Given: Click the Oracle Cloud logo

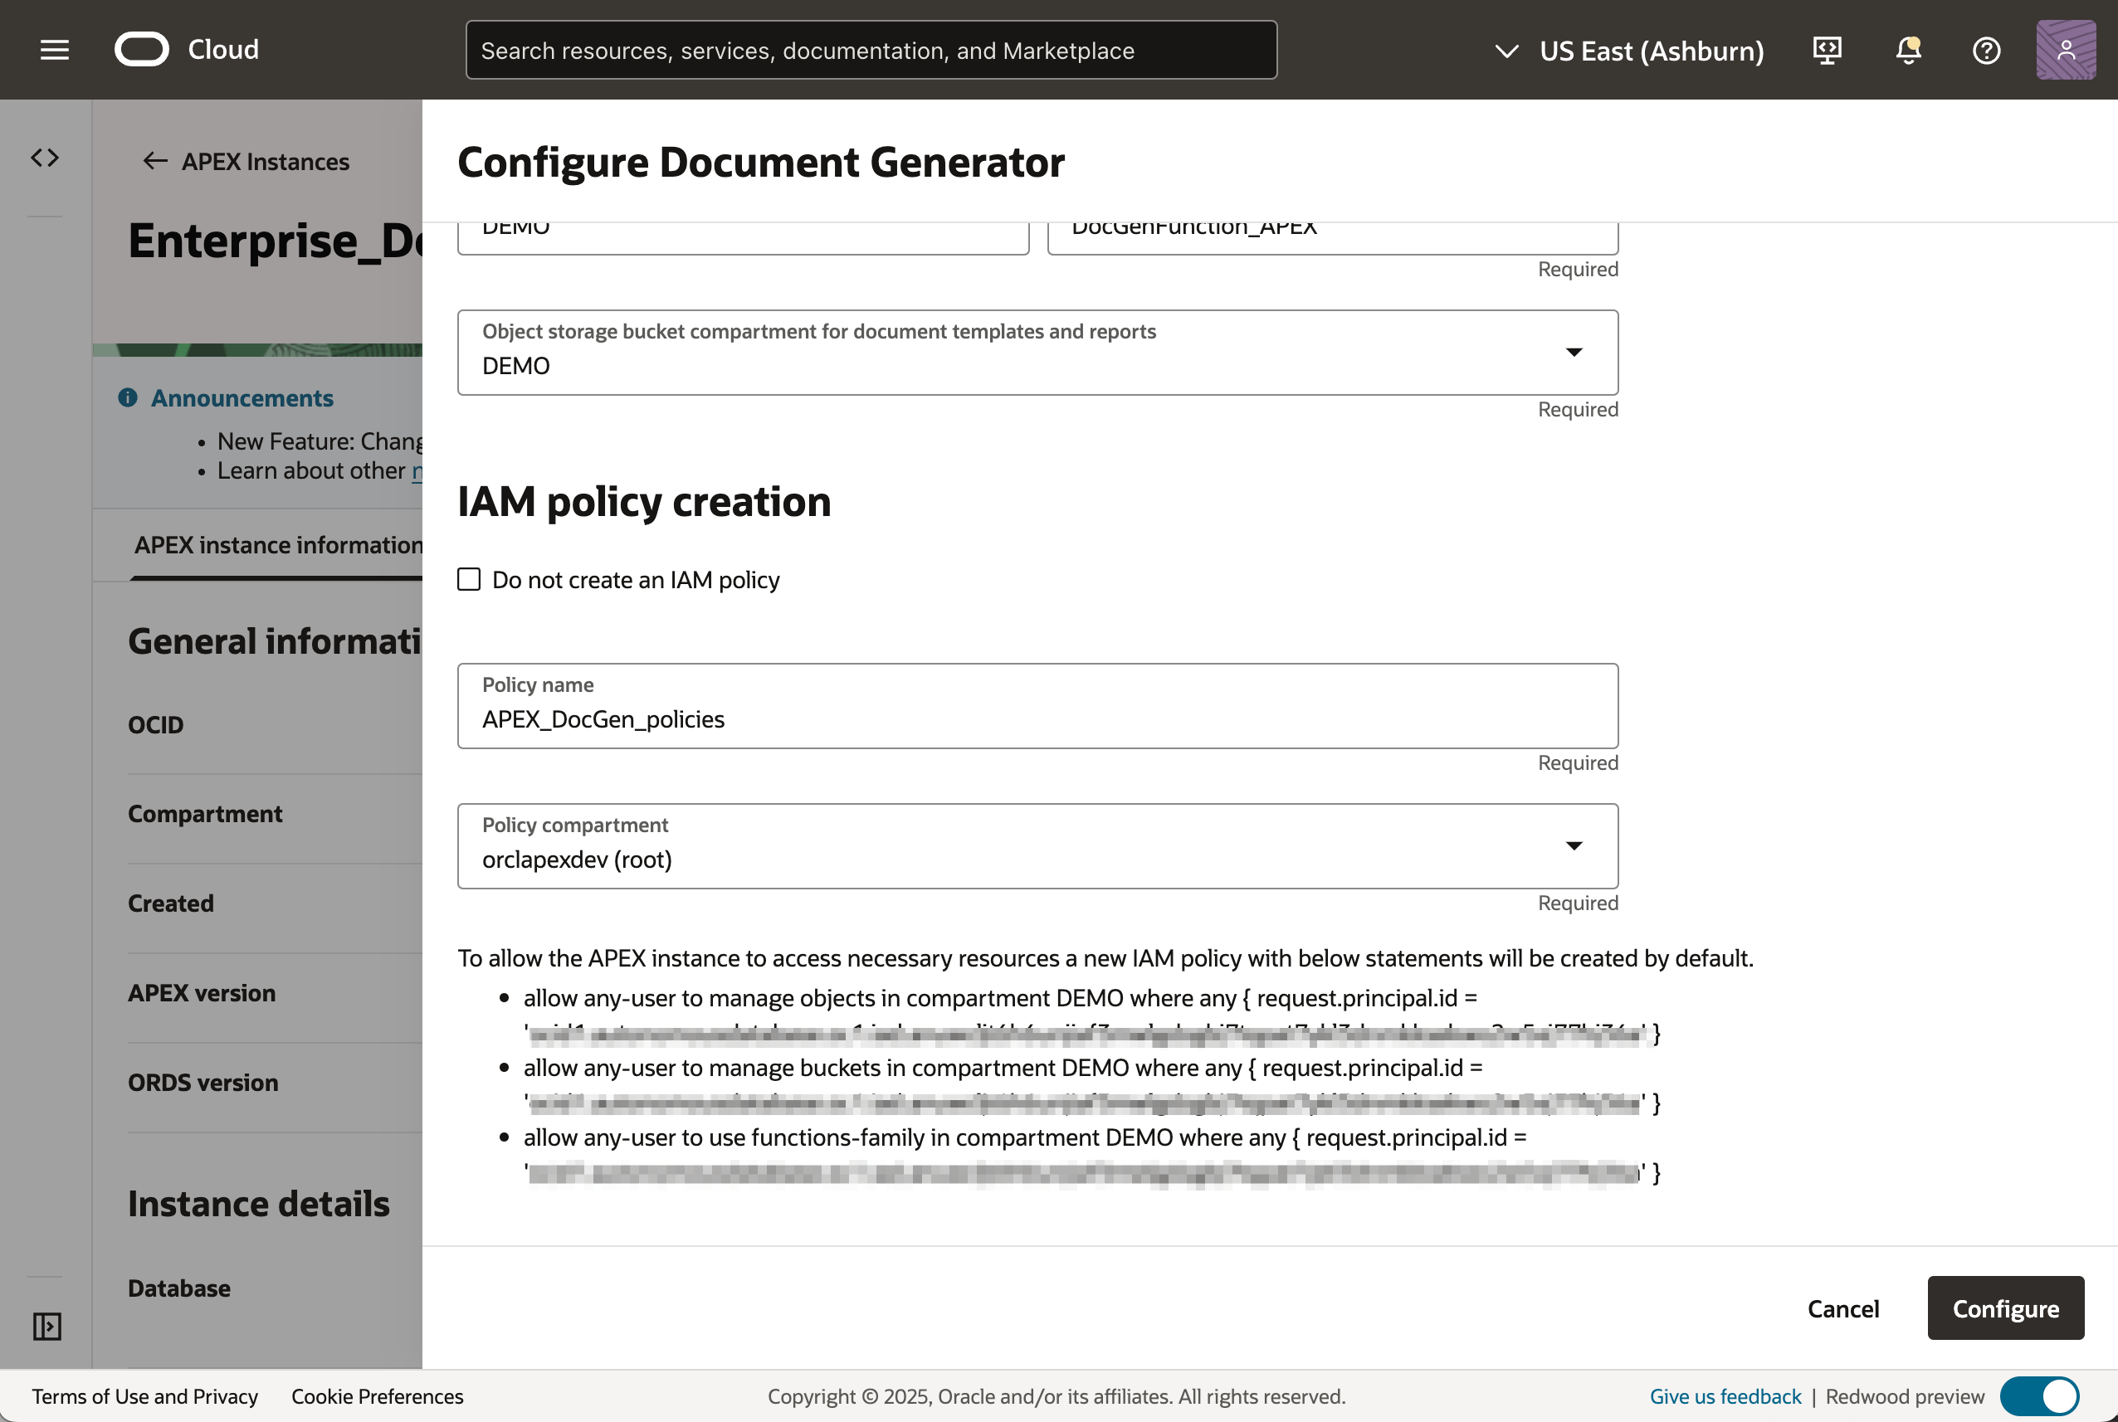Looking at the screenshot, I should click(143, 50).
